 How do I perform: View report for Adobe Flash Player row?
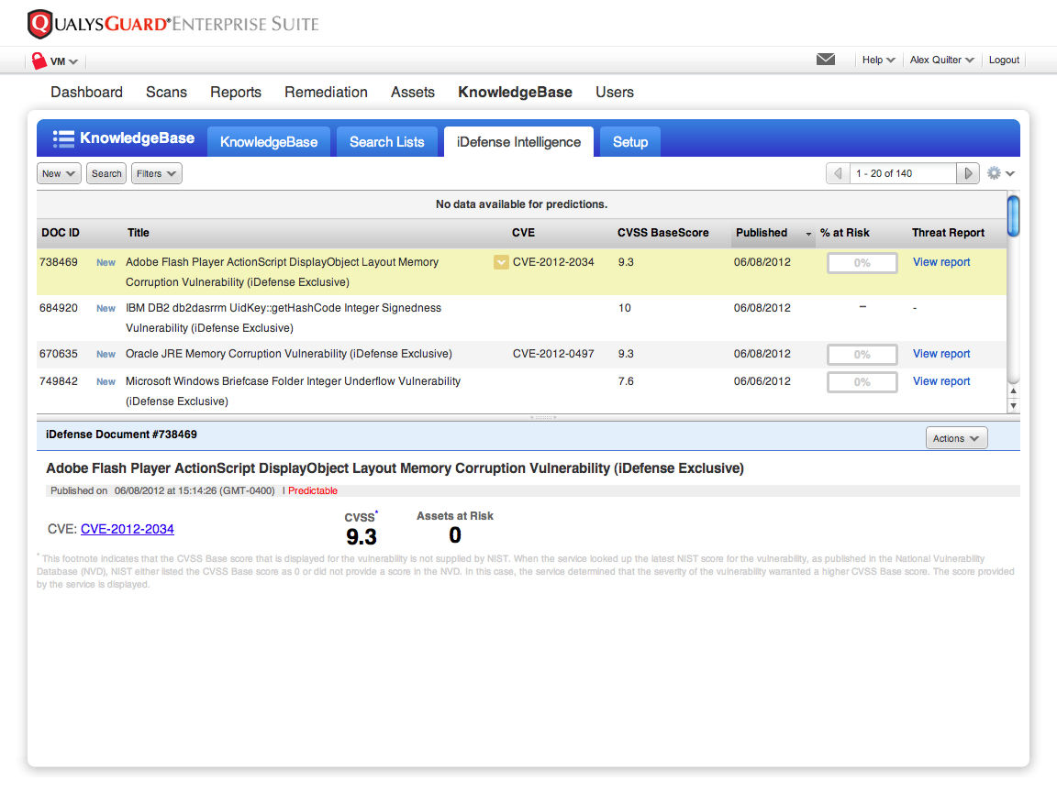[941, 262]
